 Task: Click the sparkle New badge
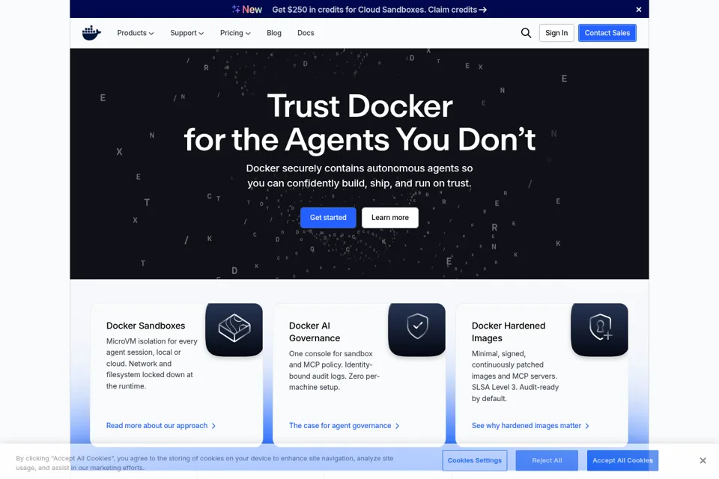[246, 10]
